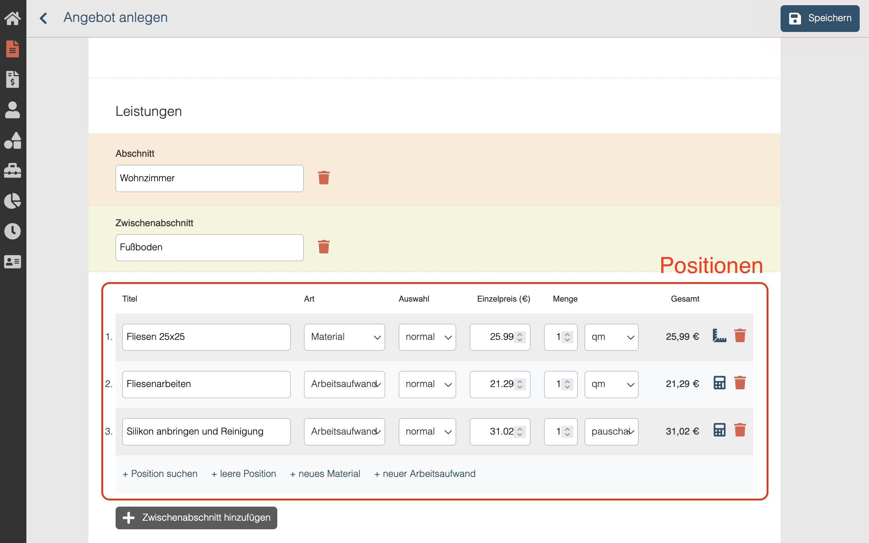Click the Einzelpreis field showing 21.29
The height and width of the screenshot is (543, 869).
tap(500, 384)
